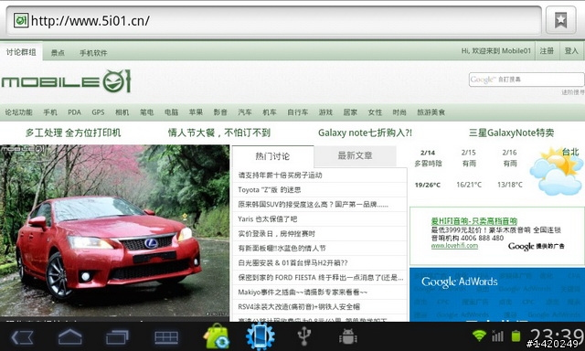Open the 景点 top tab
The image size is (585, 351).
click(x=58, y=53)
